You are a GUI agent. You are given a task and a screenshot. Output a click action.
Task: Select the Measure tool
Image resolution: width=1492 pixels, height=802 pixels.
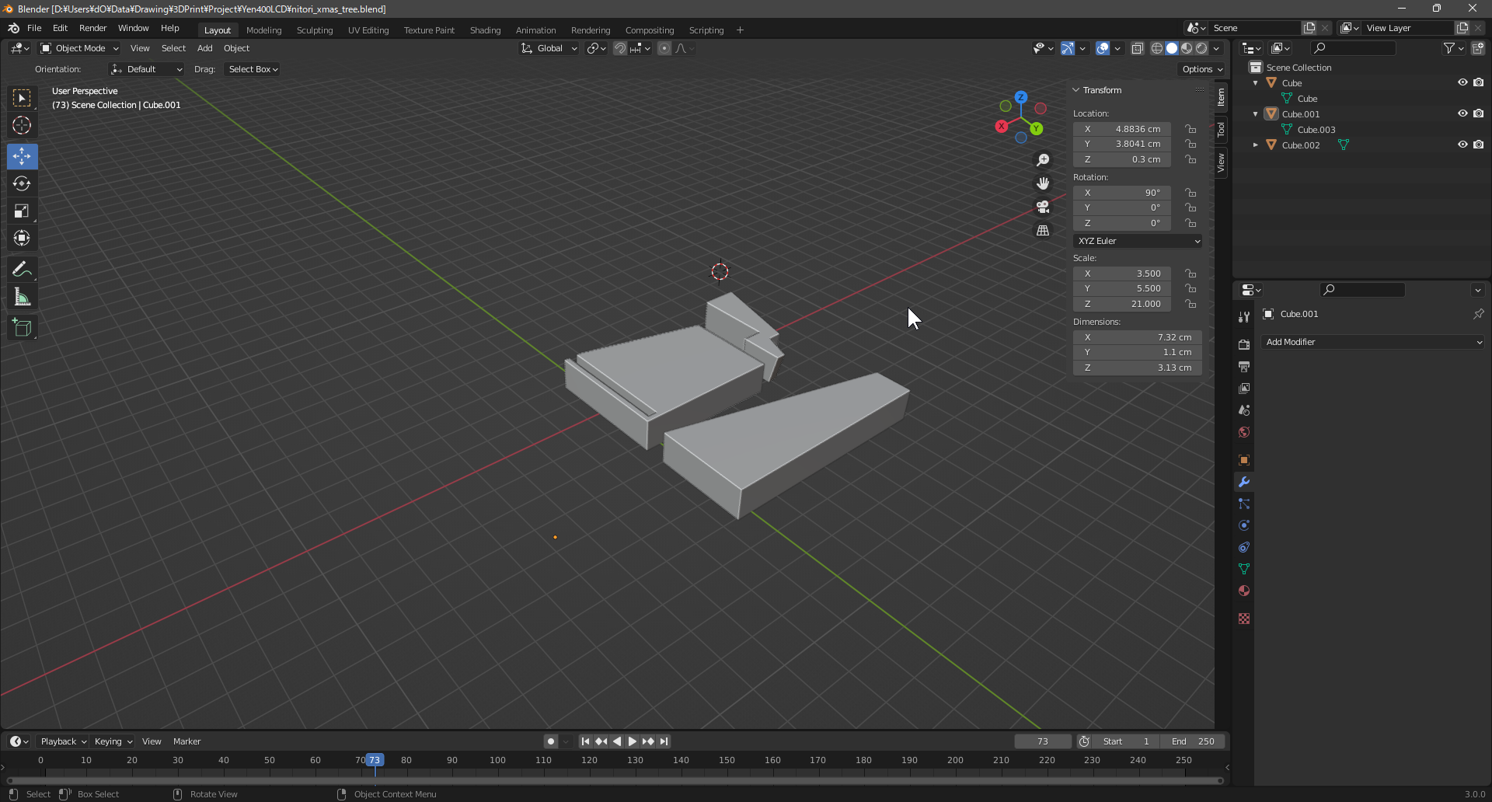point(22,297)
